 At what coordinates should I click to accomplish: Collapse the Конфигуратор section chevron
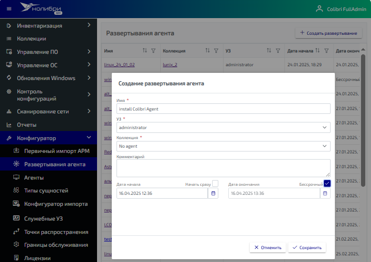click(89, 137)
